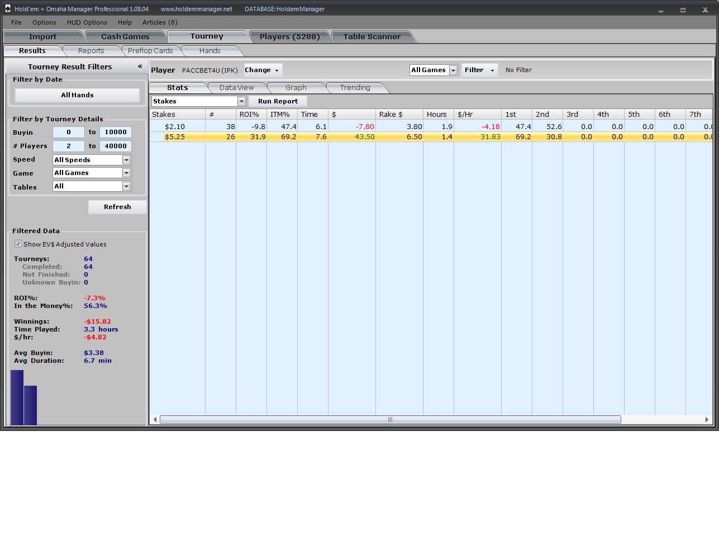Screen dimensions: 719x559
Task: Click the horizontal scrollbar left arrow
Action: pyautogui.click(x=155, y=419)
